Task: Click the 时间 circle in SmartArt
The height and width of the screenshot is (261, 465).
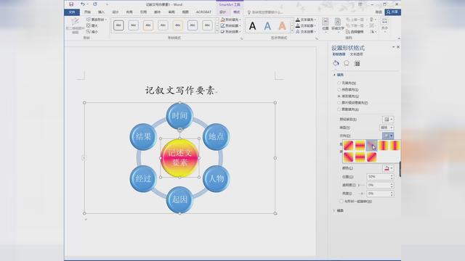Action: click(x=179, y=116)
